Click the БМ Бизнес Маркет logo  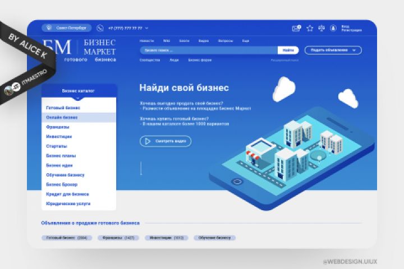(79, 50)
